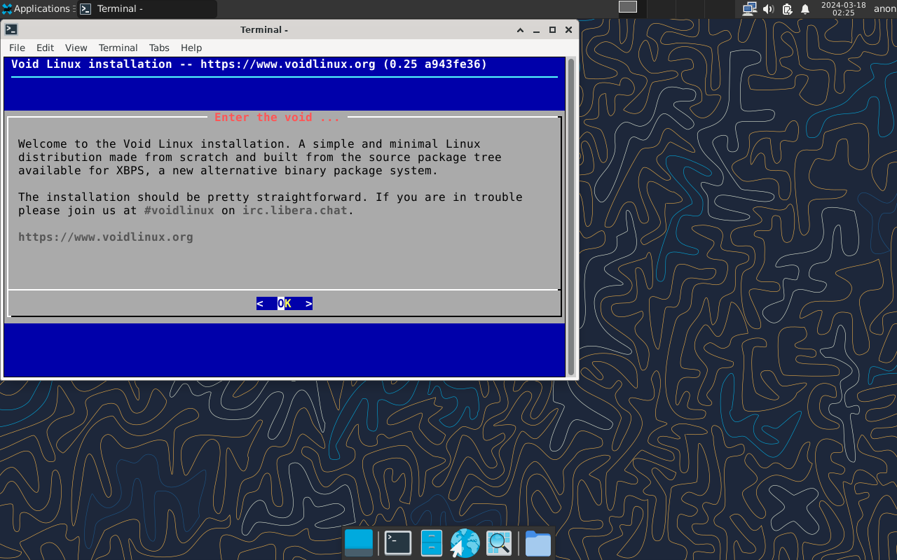Click the Terminal window menu icon in titlebar
Image resolution: width=897 pixels, height=560 pixels.
pos(11,29)
